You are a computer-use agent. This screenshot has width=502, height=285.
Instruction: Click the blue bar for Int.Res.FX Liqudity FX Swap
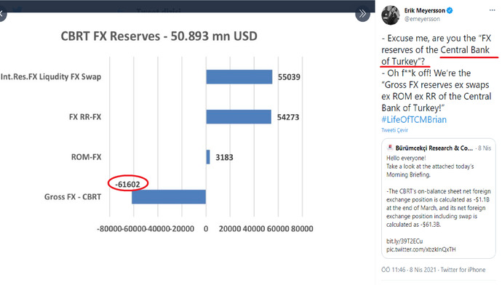[x=239, y=77]
